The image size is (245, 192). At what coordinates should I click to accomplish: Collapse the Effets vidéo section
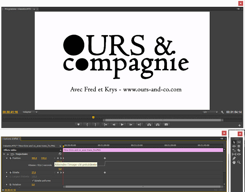click(60, 150)
